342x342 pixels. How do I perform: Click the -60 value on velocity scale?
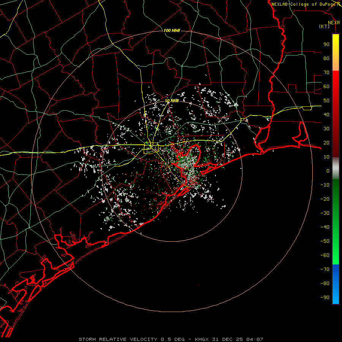(325, 255)
